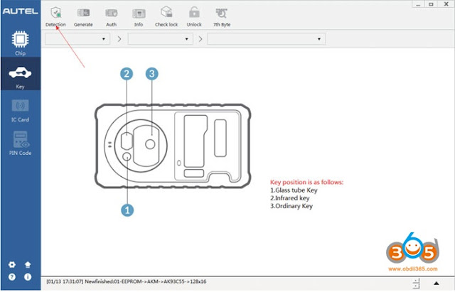Expand the log panel with up arrow
455x292 pixels.
[x=436, y=283]
